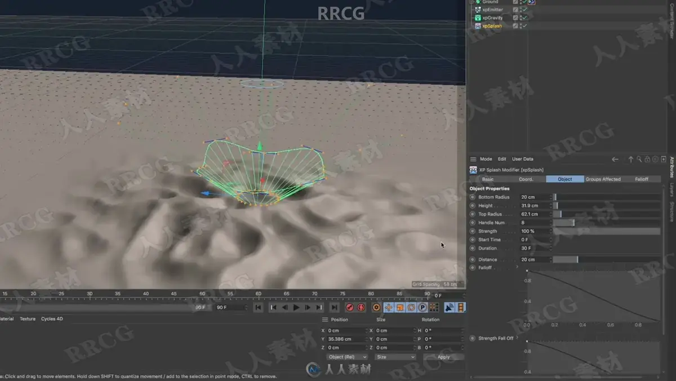This screenshot has height=381, width=676.
Task: Click the Handle Num slider
Action: point(607,223)
